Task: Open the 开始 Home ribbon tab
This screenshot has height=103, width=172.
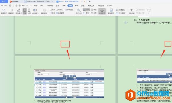Action: (36, 6)
